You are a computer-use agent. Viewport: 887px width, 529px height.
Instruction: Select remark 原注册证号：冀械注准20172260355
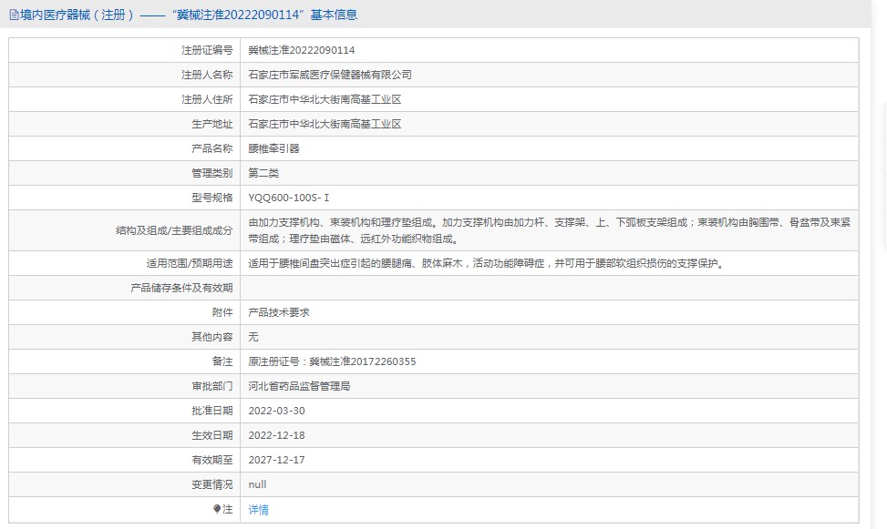pos(332,361)
